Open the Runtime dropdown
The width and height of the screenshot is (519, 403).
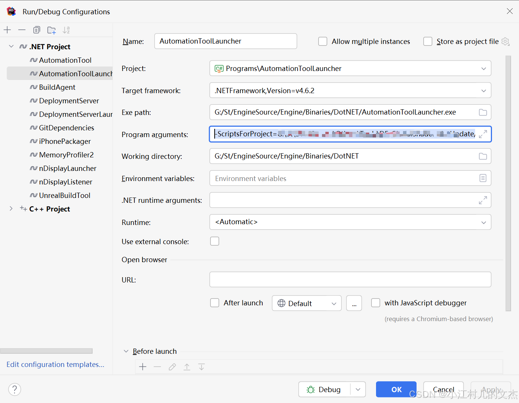350,222
